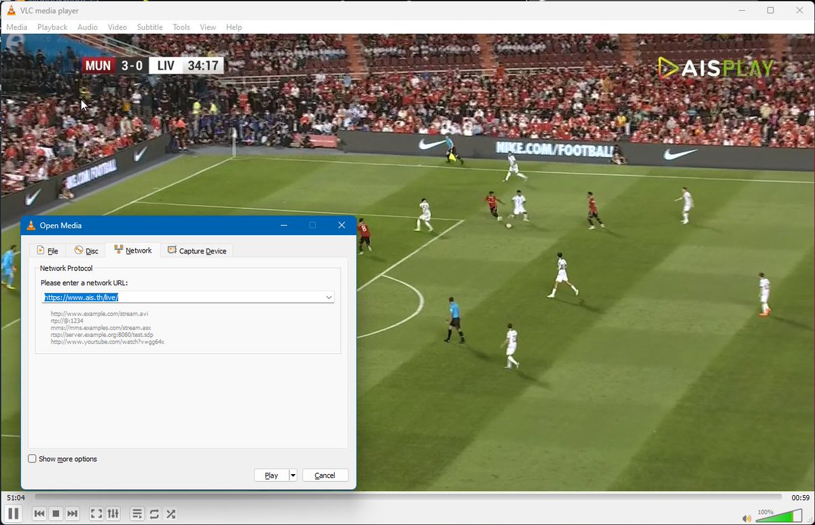Switch to the File tab
The image size is (815, 525).
tap(47, 251)
